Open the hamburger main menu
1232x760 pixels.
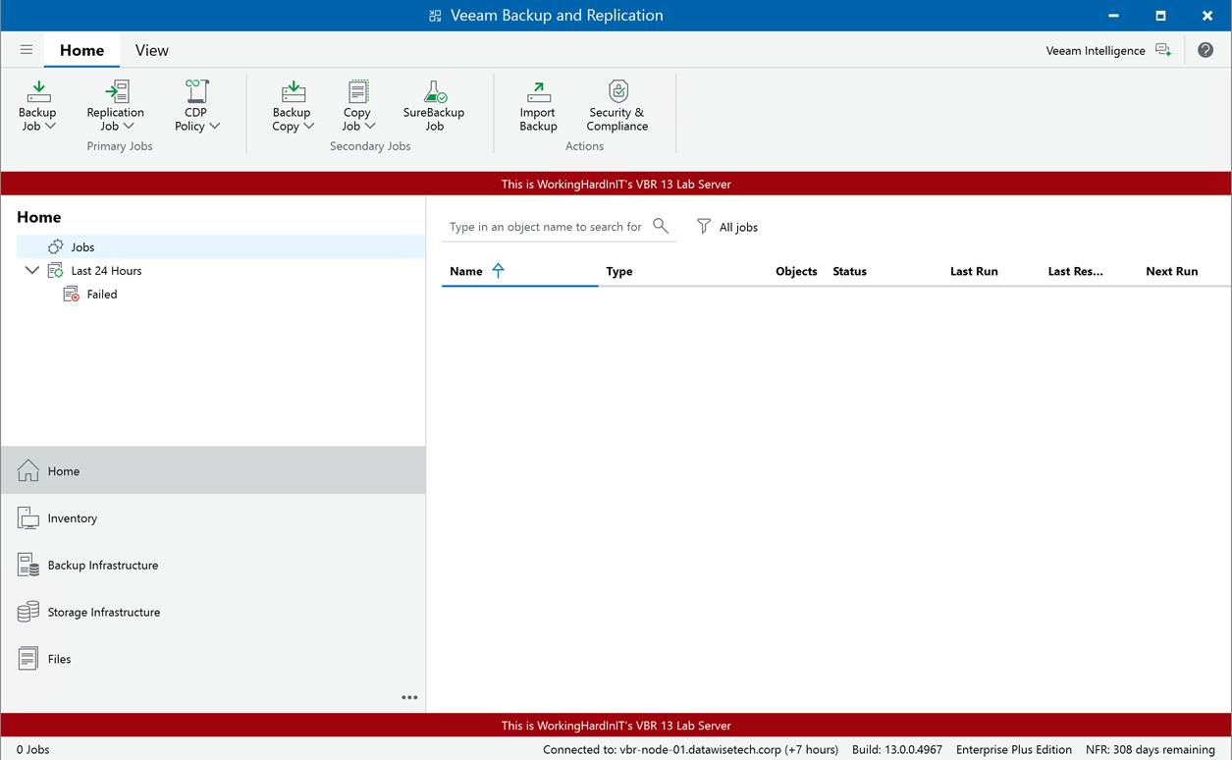[x=27, y=50]
